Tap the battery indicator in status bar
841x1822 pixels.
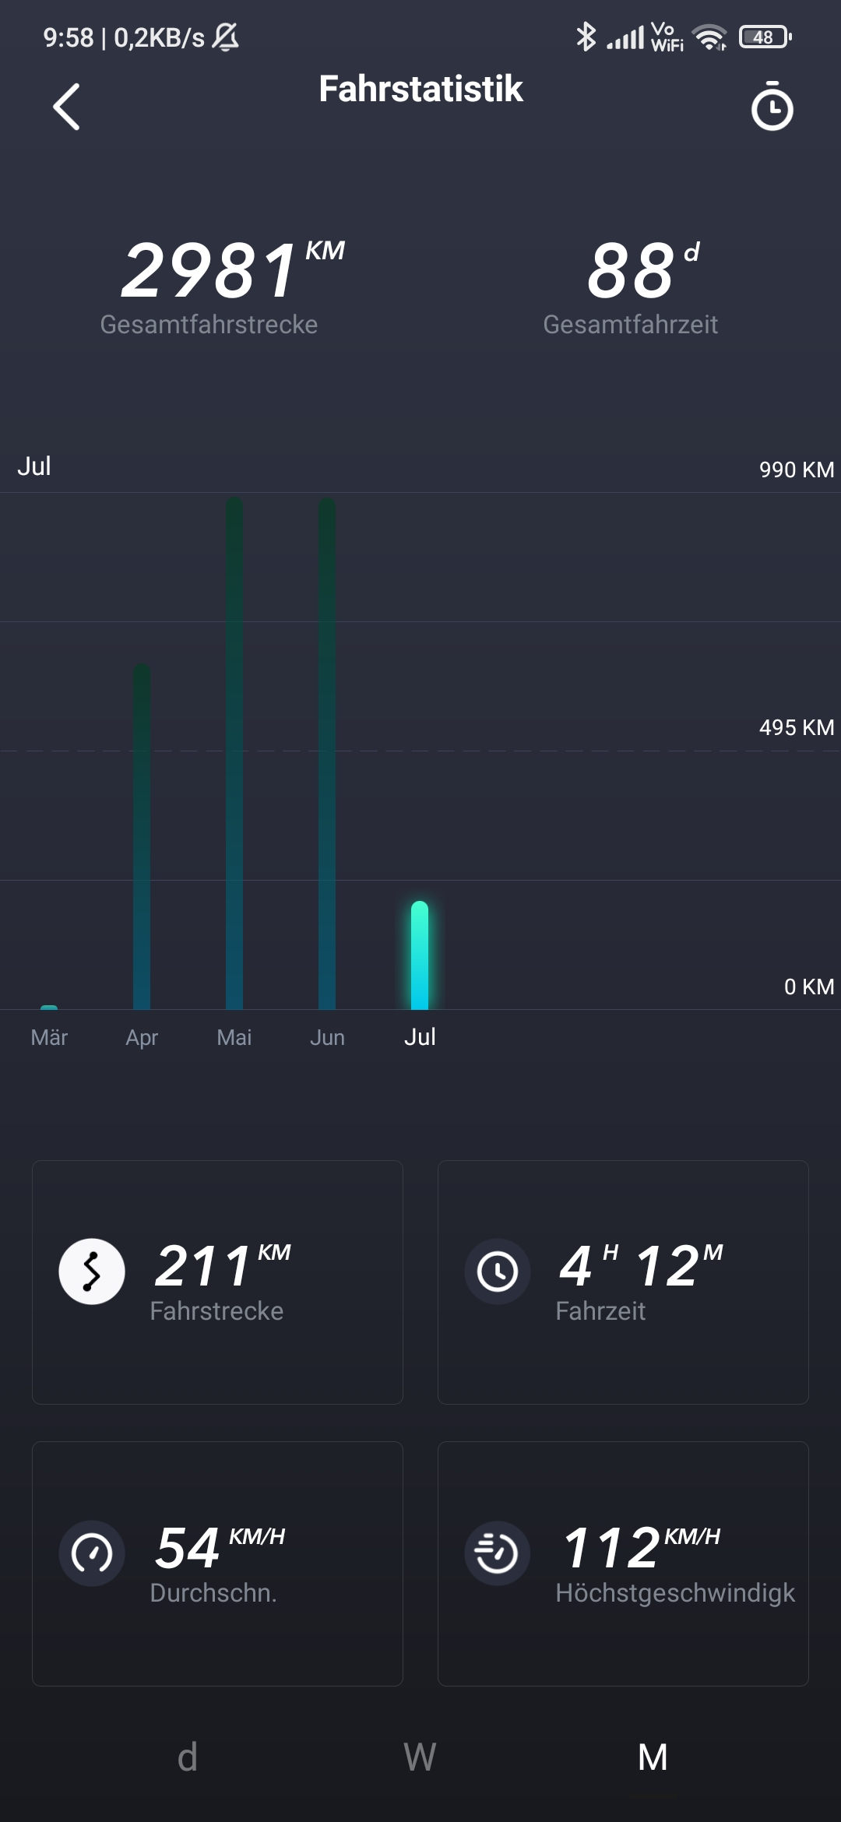pos(765,37)
